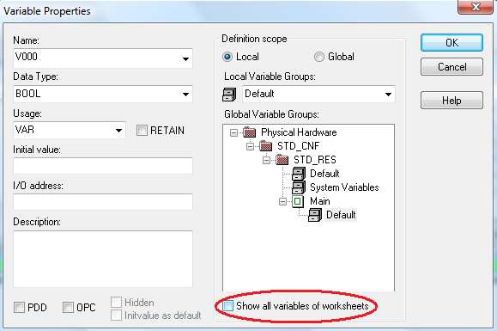Confirm with the OK button

click(x=452, y=42)
